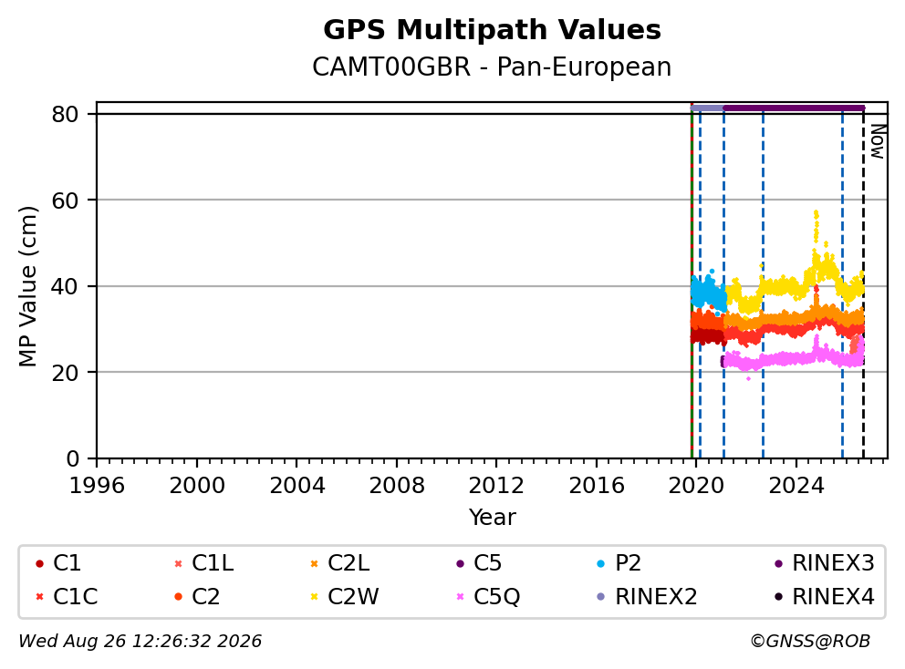Viewport: 905px width, 669px height.
Task: Click the purple C5 legend marker
Action: [460, 563]
